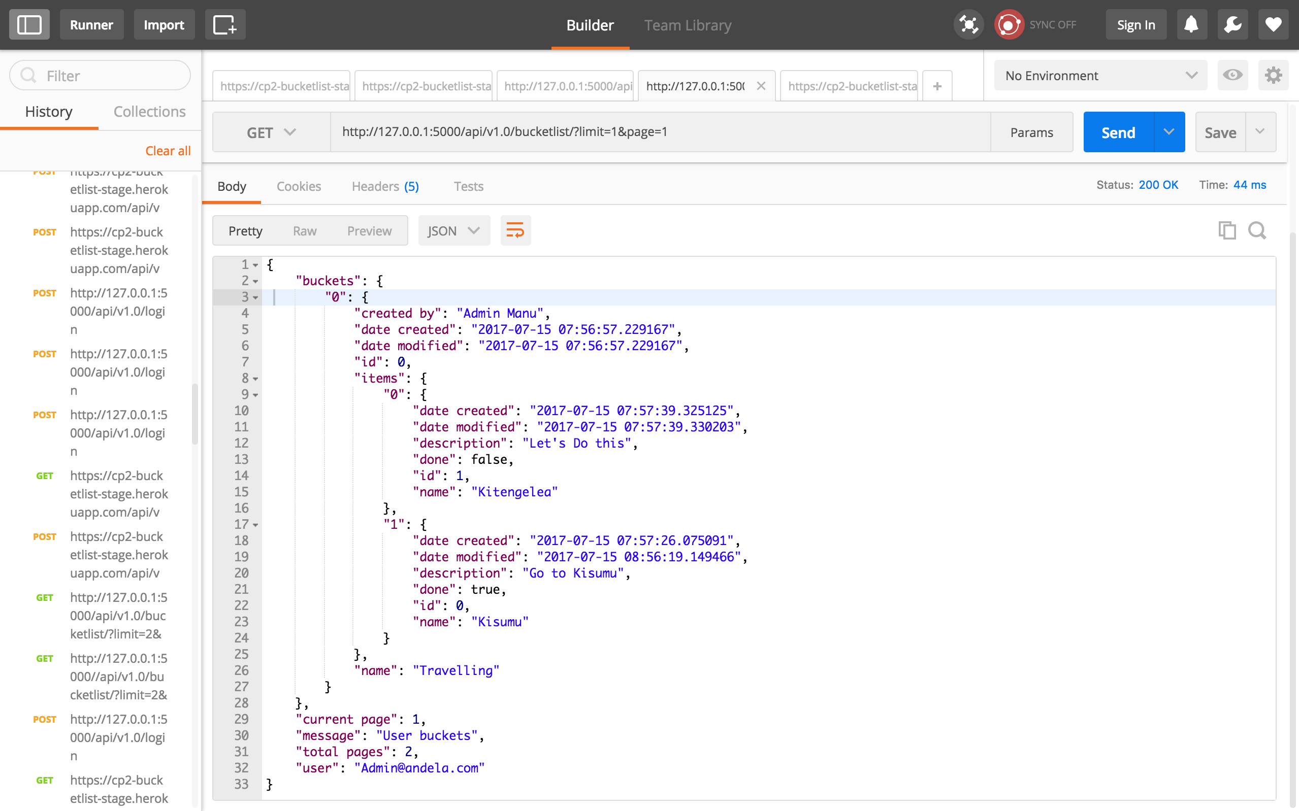The image size is (1299, 811).
Task: Switch response view to Raw
Action: 304,230
